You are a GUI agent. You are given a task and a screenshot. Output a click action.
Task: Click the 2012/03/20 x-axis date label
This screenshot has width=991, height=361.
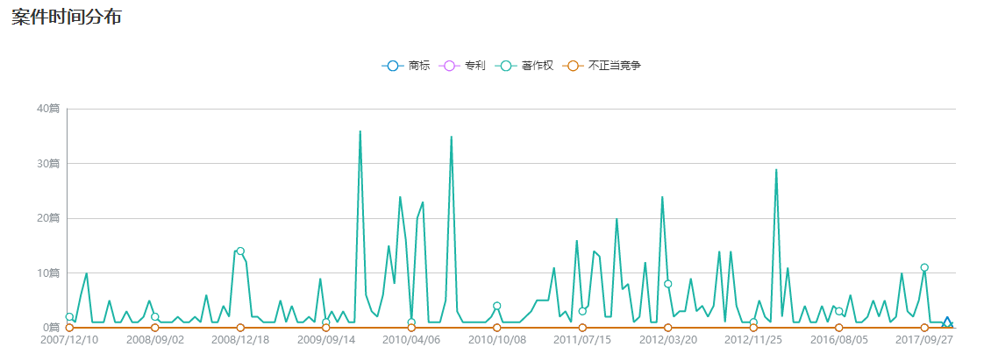668,340
